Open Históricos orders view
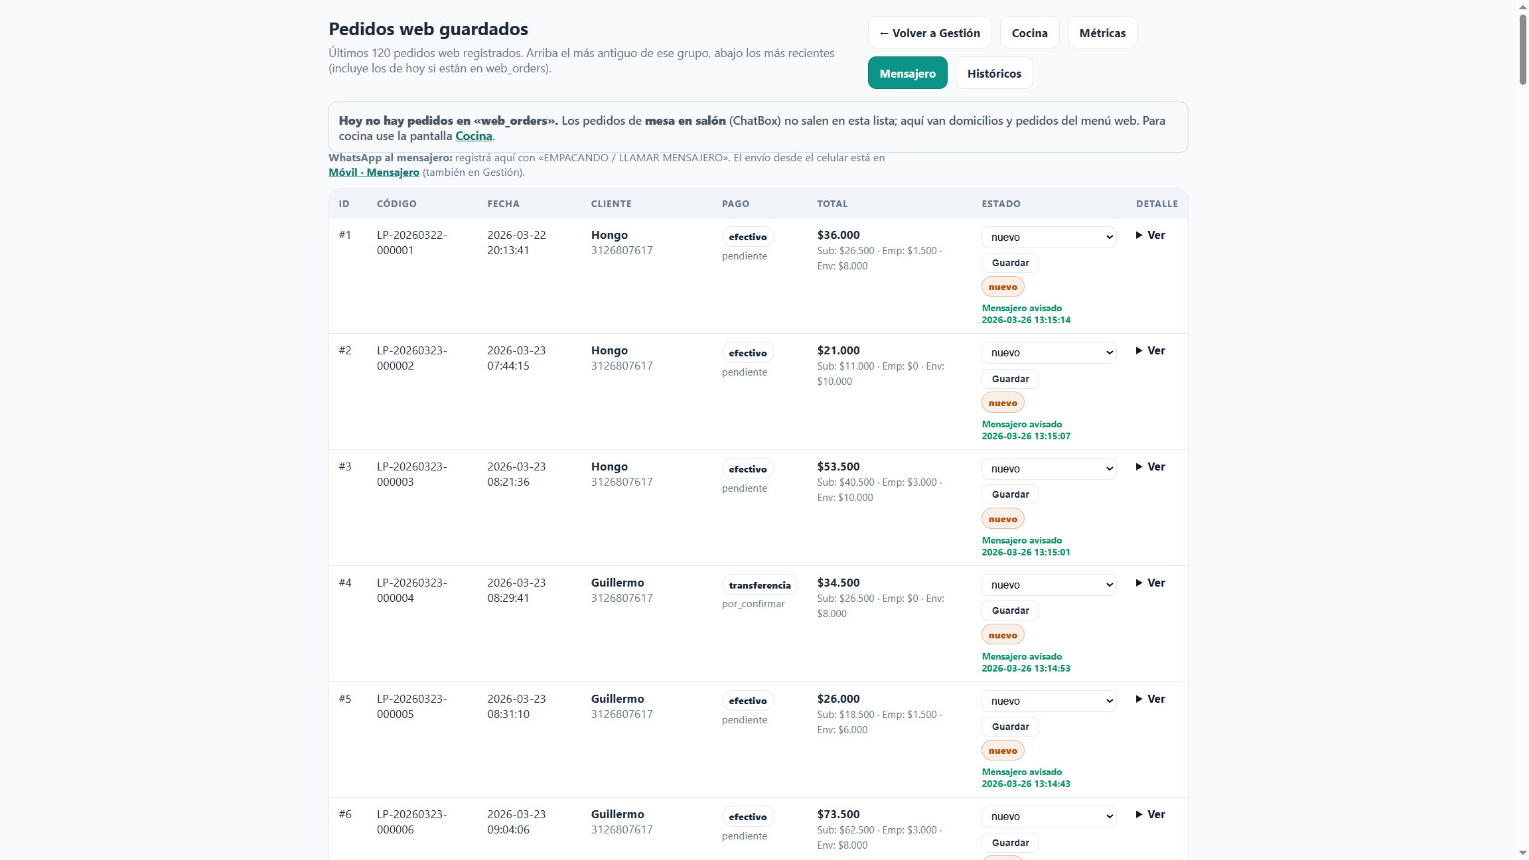1529x860 pixels. point(993,73)
